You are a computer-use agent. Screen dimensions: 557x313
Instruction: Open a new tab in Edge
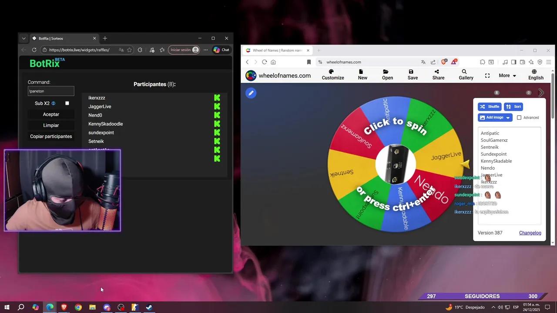105,38
